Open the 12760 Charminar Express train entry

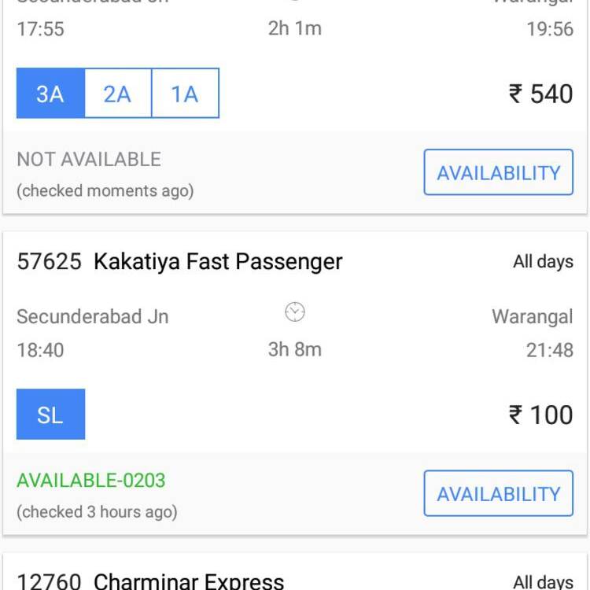pos(150,581)
